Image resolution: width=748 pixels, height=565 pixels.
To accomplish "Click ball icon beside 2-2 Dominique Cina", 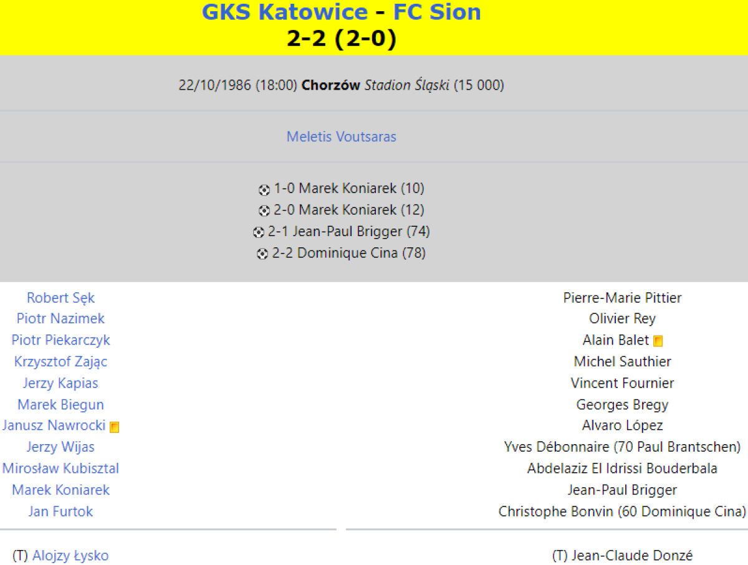I will click(x=262, y=254).
